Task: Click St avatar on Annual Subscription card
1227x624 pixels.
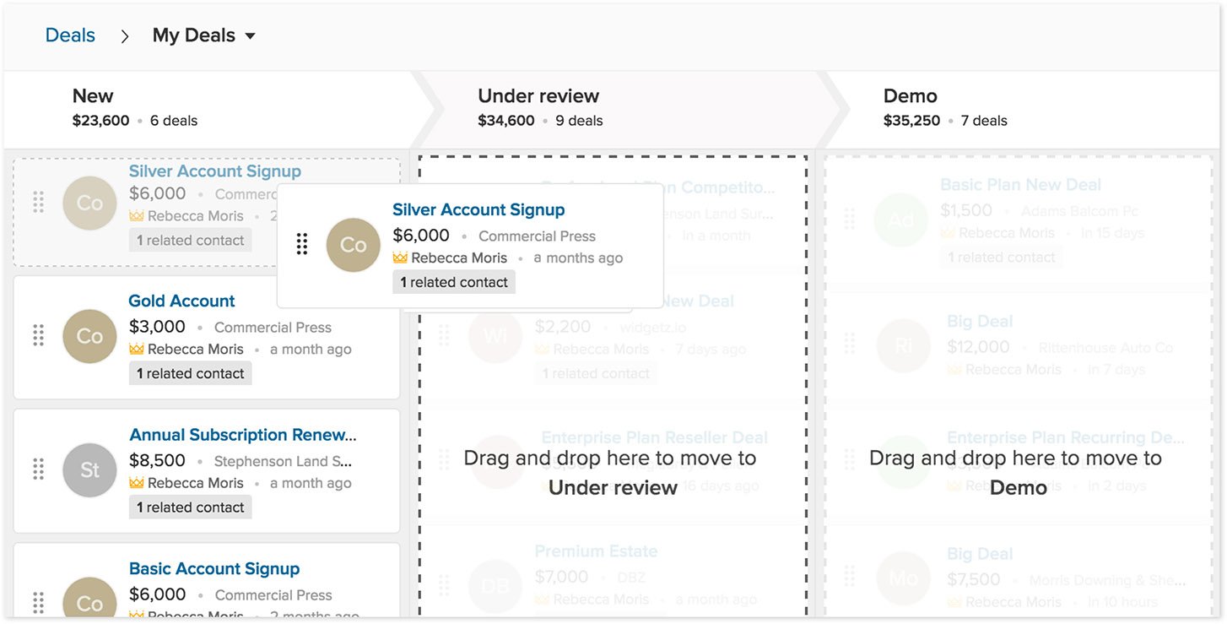Action: [x=89, y=469]
